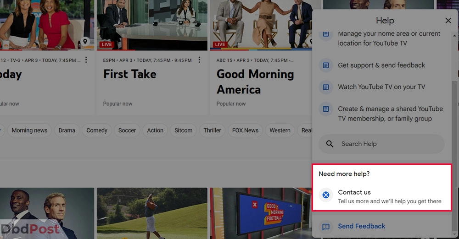Click the First Take title
Screen dimensions: 459x239
130,74
